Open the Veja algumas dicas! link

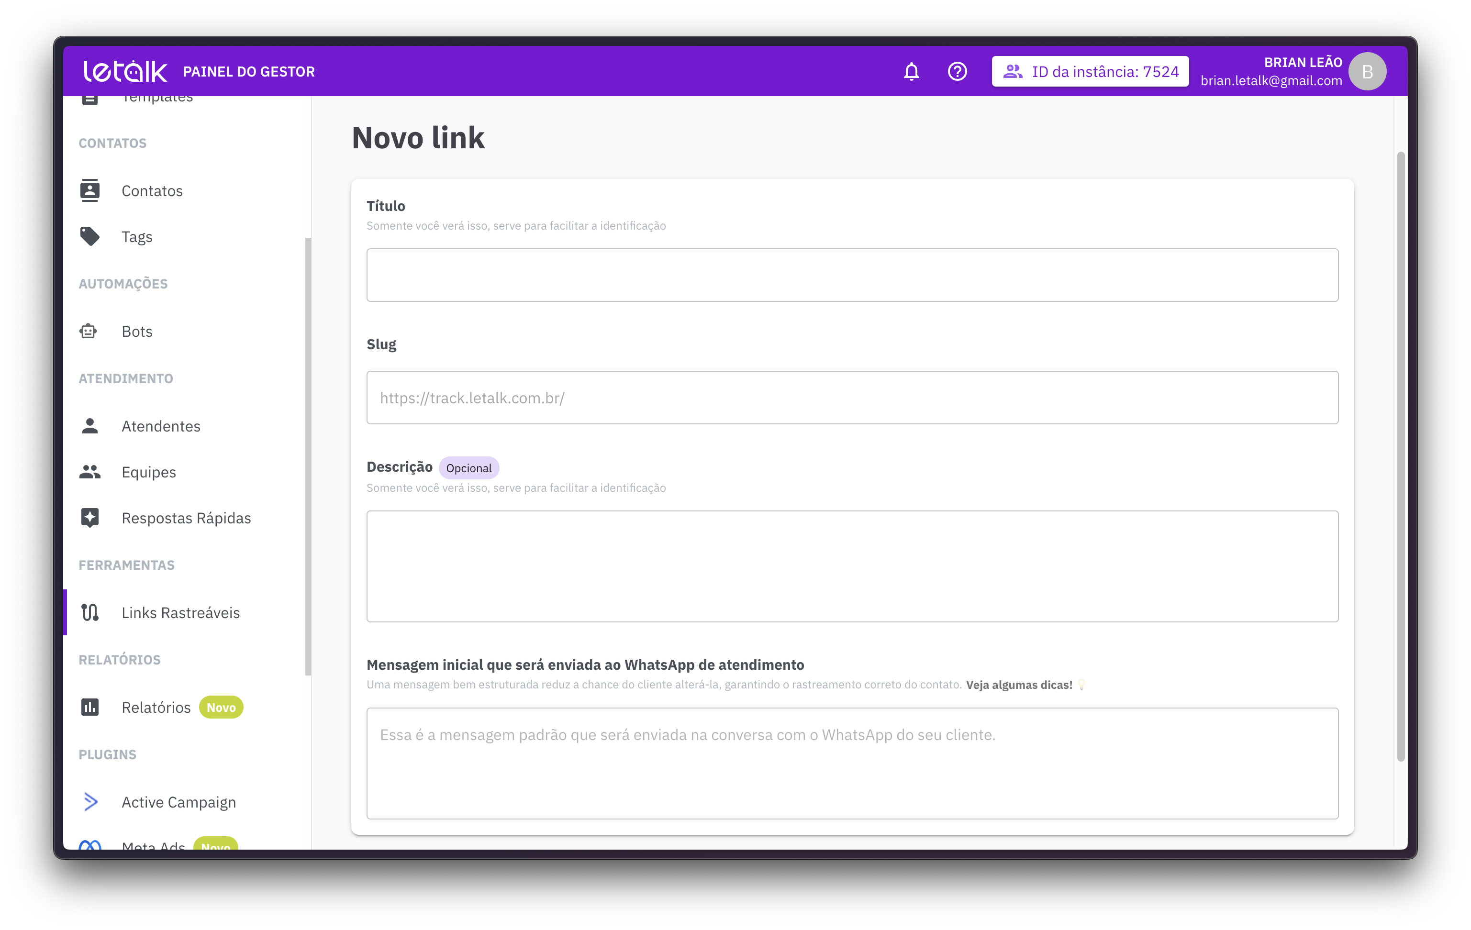click(1019, 685)
